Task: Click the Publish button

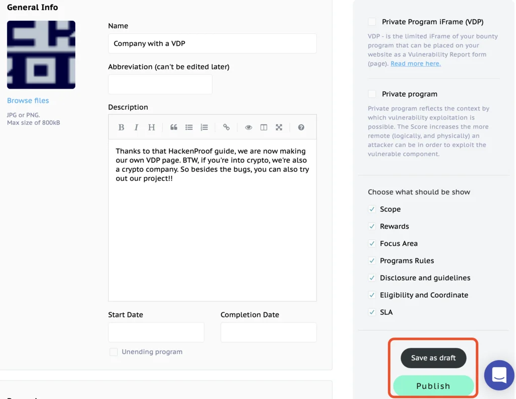Action: 433,386
